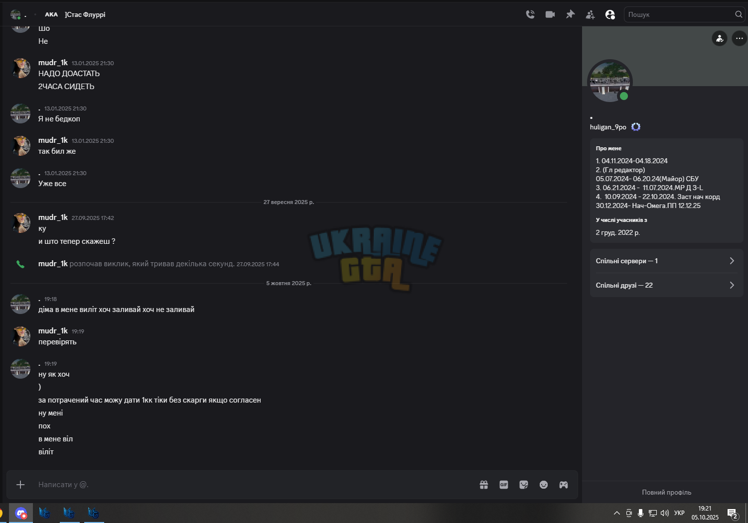The height and width of the screenshot is (523, 748).
Task: Open the sticker picker icon
Action: click(x=524, y=485)
